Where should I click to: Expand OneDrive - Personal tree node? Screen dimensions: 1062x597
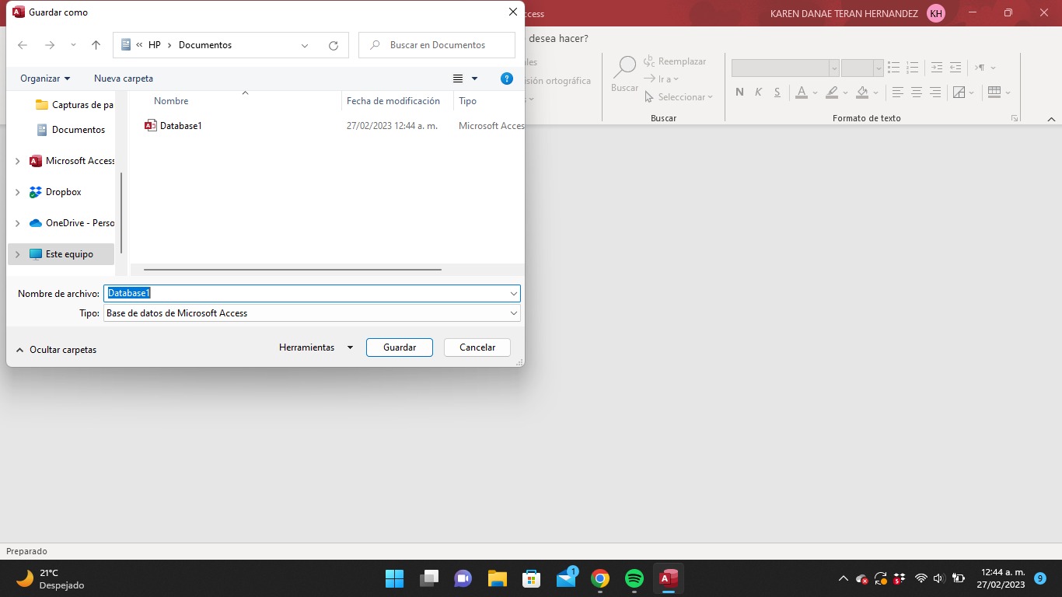tap(18, 223)
